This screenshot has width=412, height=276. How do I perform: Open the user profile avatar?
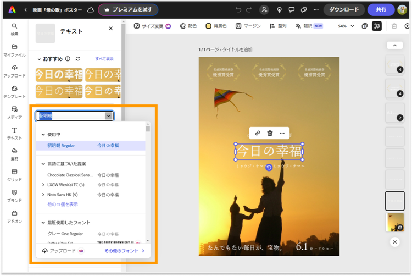[x=402, y=10]
